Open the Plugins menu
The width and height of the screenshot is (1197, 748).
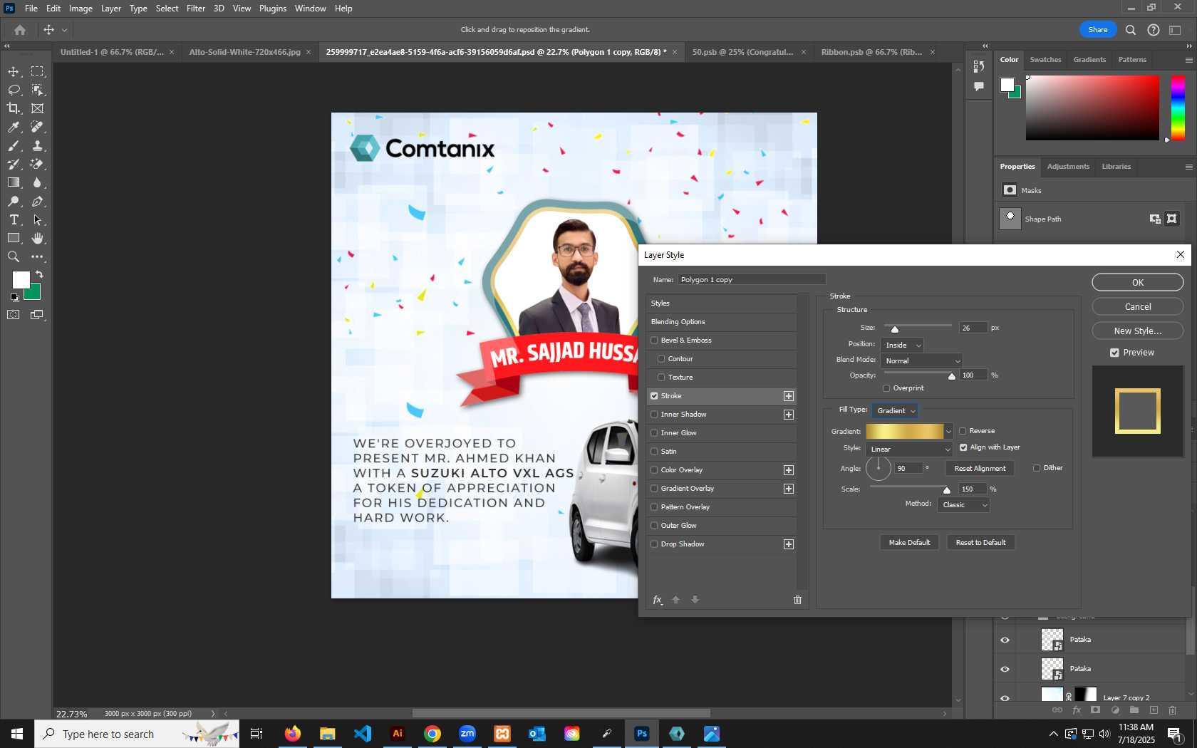point(273,9)
